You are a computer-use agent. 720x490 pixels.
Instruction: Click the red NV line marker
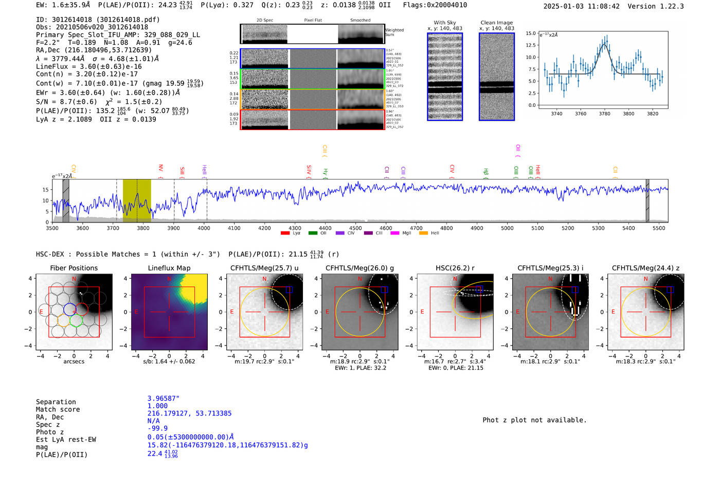coord(161,171)
